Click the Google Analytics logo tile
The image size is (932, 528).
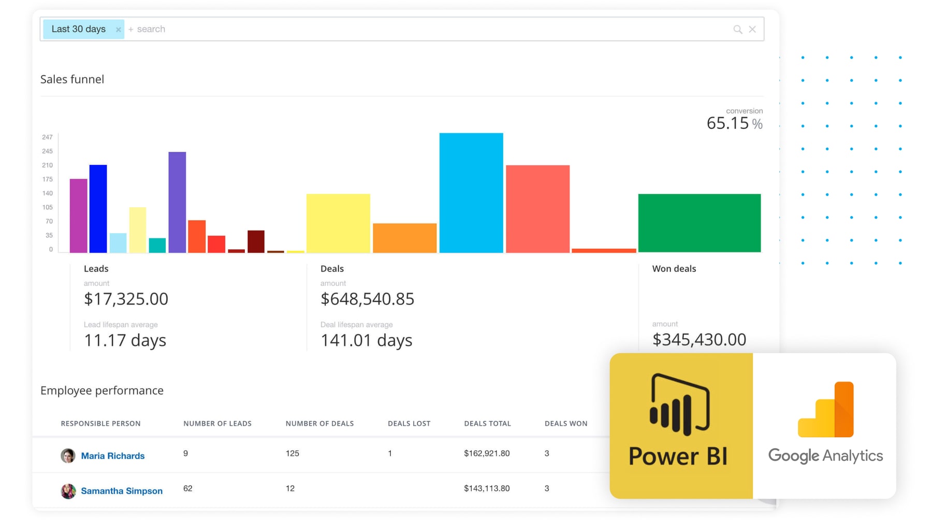[825, 425]
